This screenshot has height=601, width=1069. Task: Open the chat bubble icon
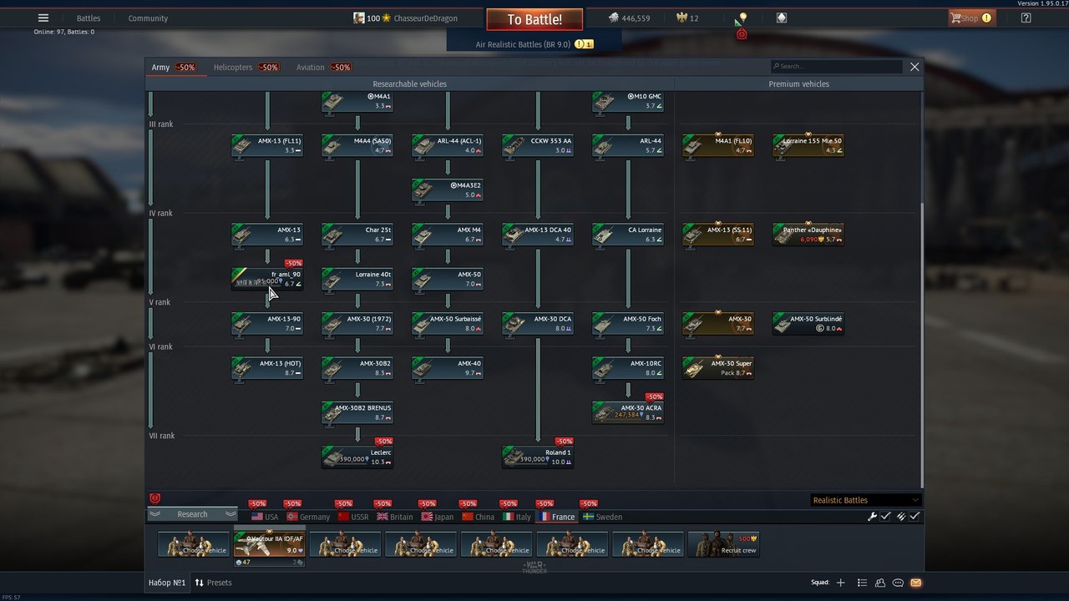pyautogui.click(x=899, y=583)
